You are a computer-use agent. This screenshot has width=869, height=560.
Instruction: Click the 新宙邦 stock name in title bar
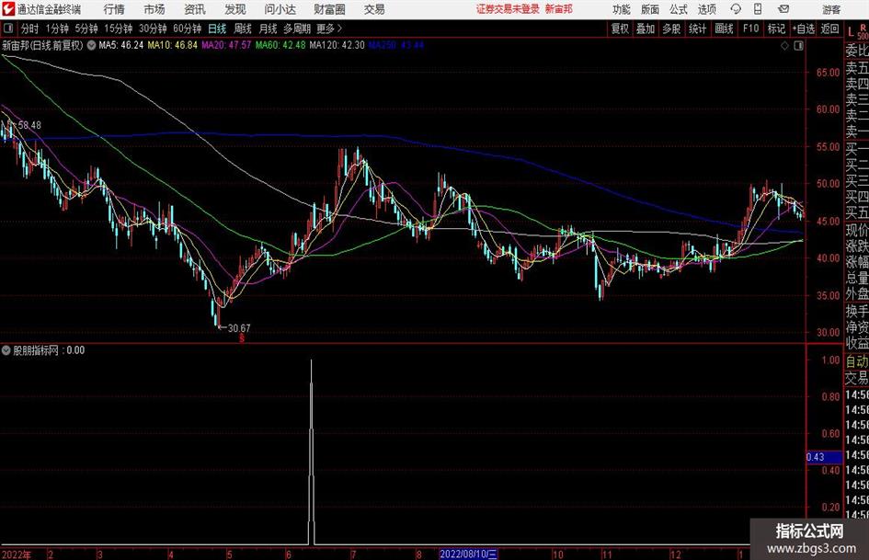pos(559,9)
